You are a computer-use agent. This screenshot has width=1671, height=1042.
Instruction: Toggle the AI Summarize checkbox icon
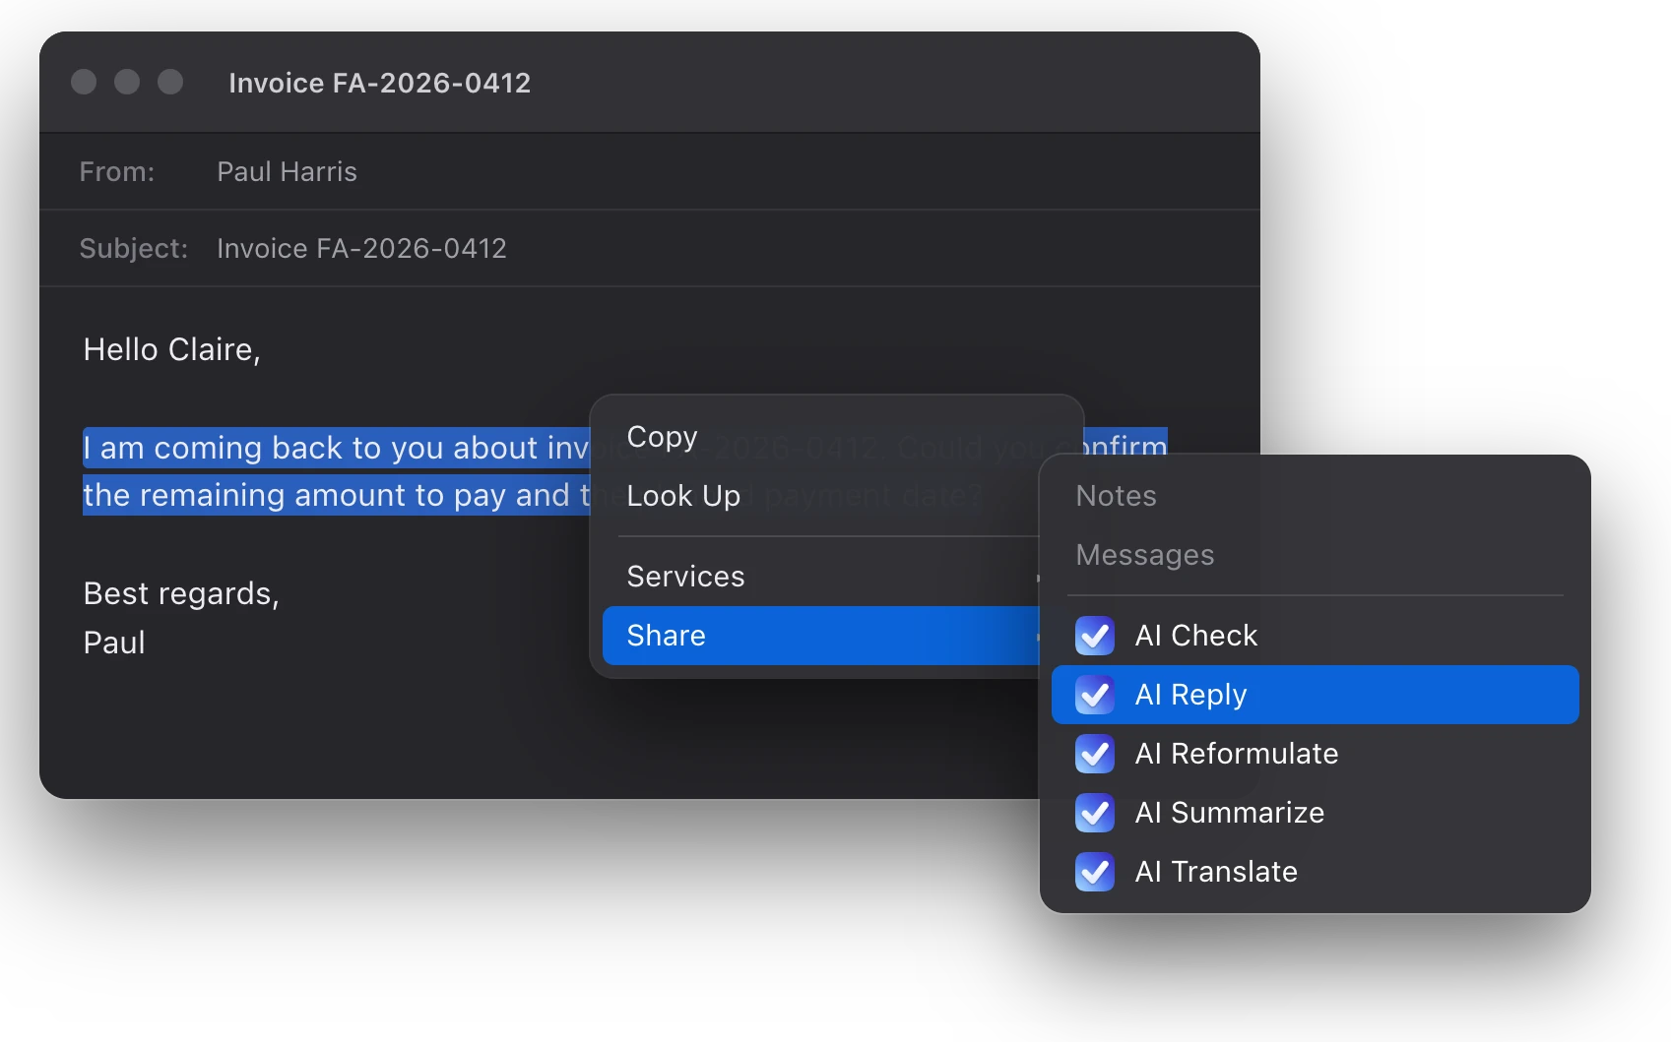(1095, 813)
